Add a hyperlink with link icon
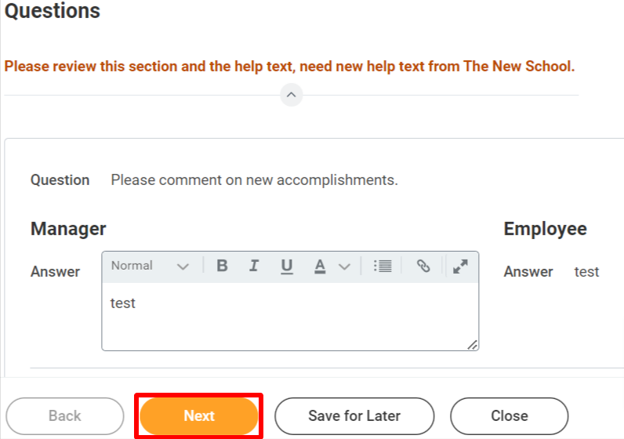624x439 pixels. coord(423,266)
